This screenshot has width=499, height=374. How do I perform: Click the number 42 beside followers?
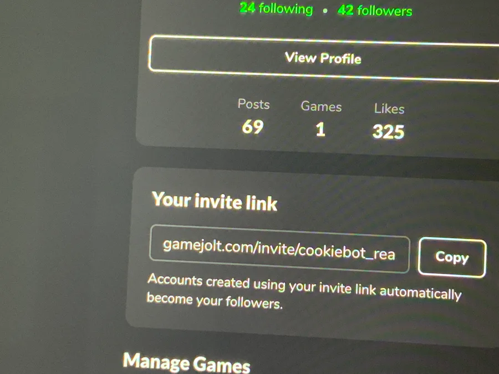pyautogui.click(x=345, y=10)
